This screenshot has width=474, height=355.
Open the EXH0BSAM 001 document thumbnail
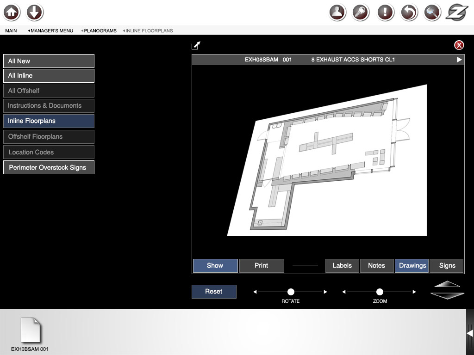point(30,331)
